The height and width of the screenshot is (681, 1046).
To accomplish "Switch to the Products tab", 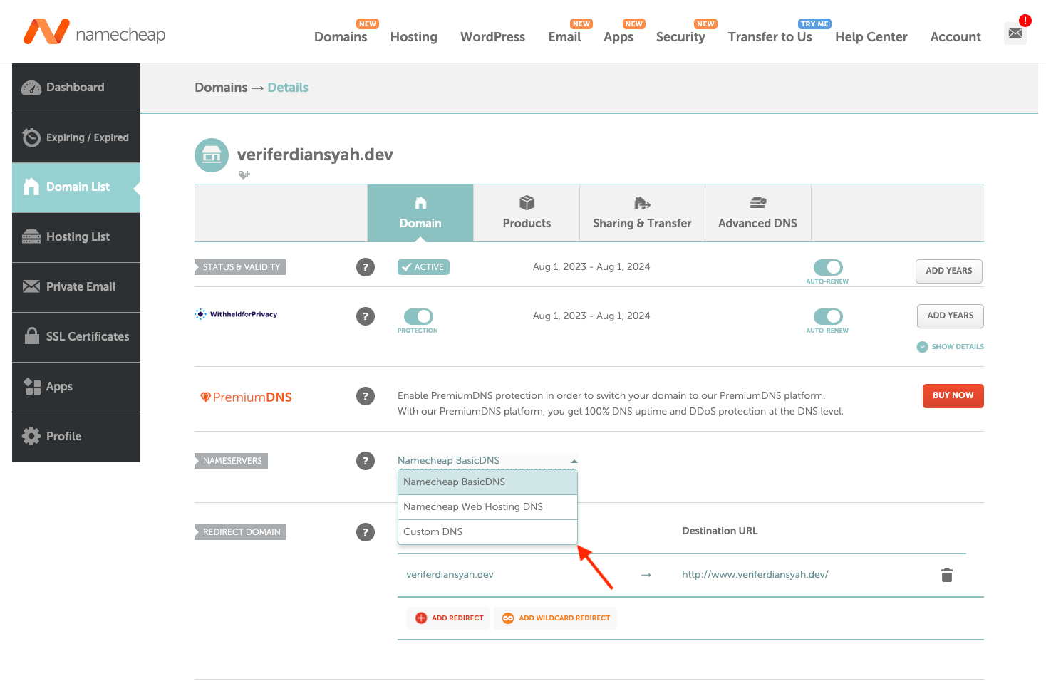I will pyautogui.click(x=527, y=213).
